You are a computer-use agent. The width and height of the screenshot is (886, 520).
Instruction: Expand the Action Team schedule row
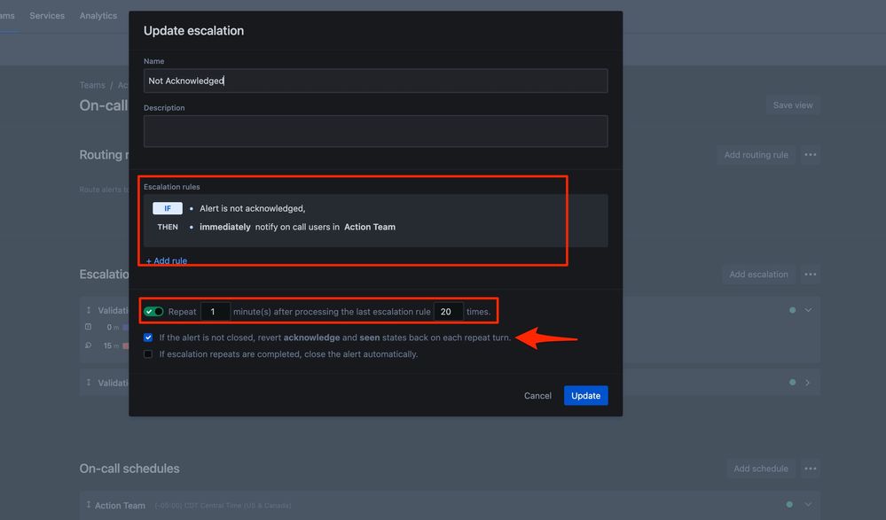point(810,505)
